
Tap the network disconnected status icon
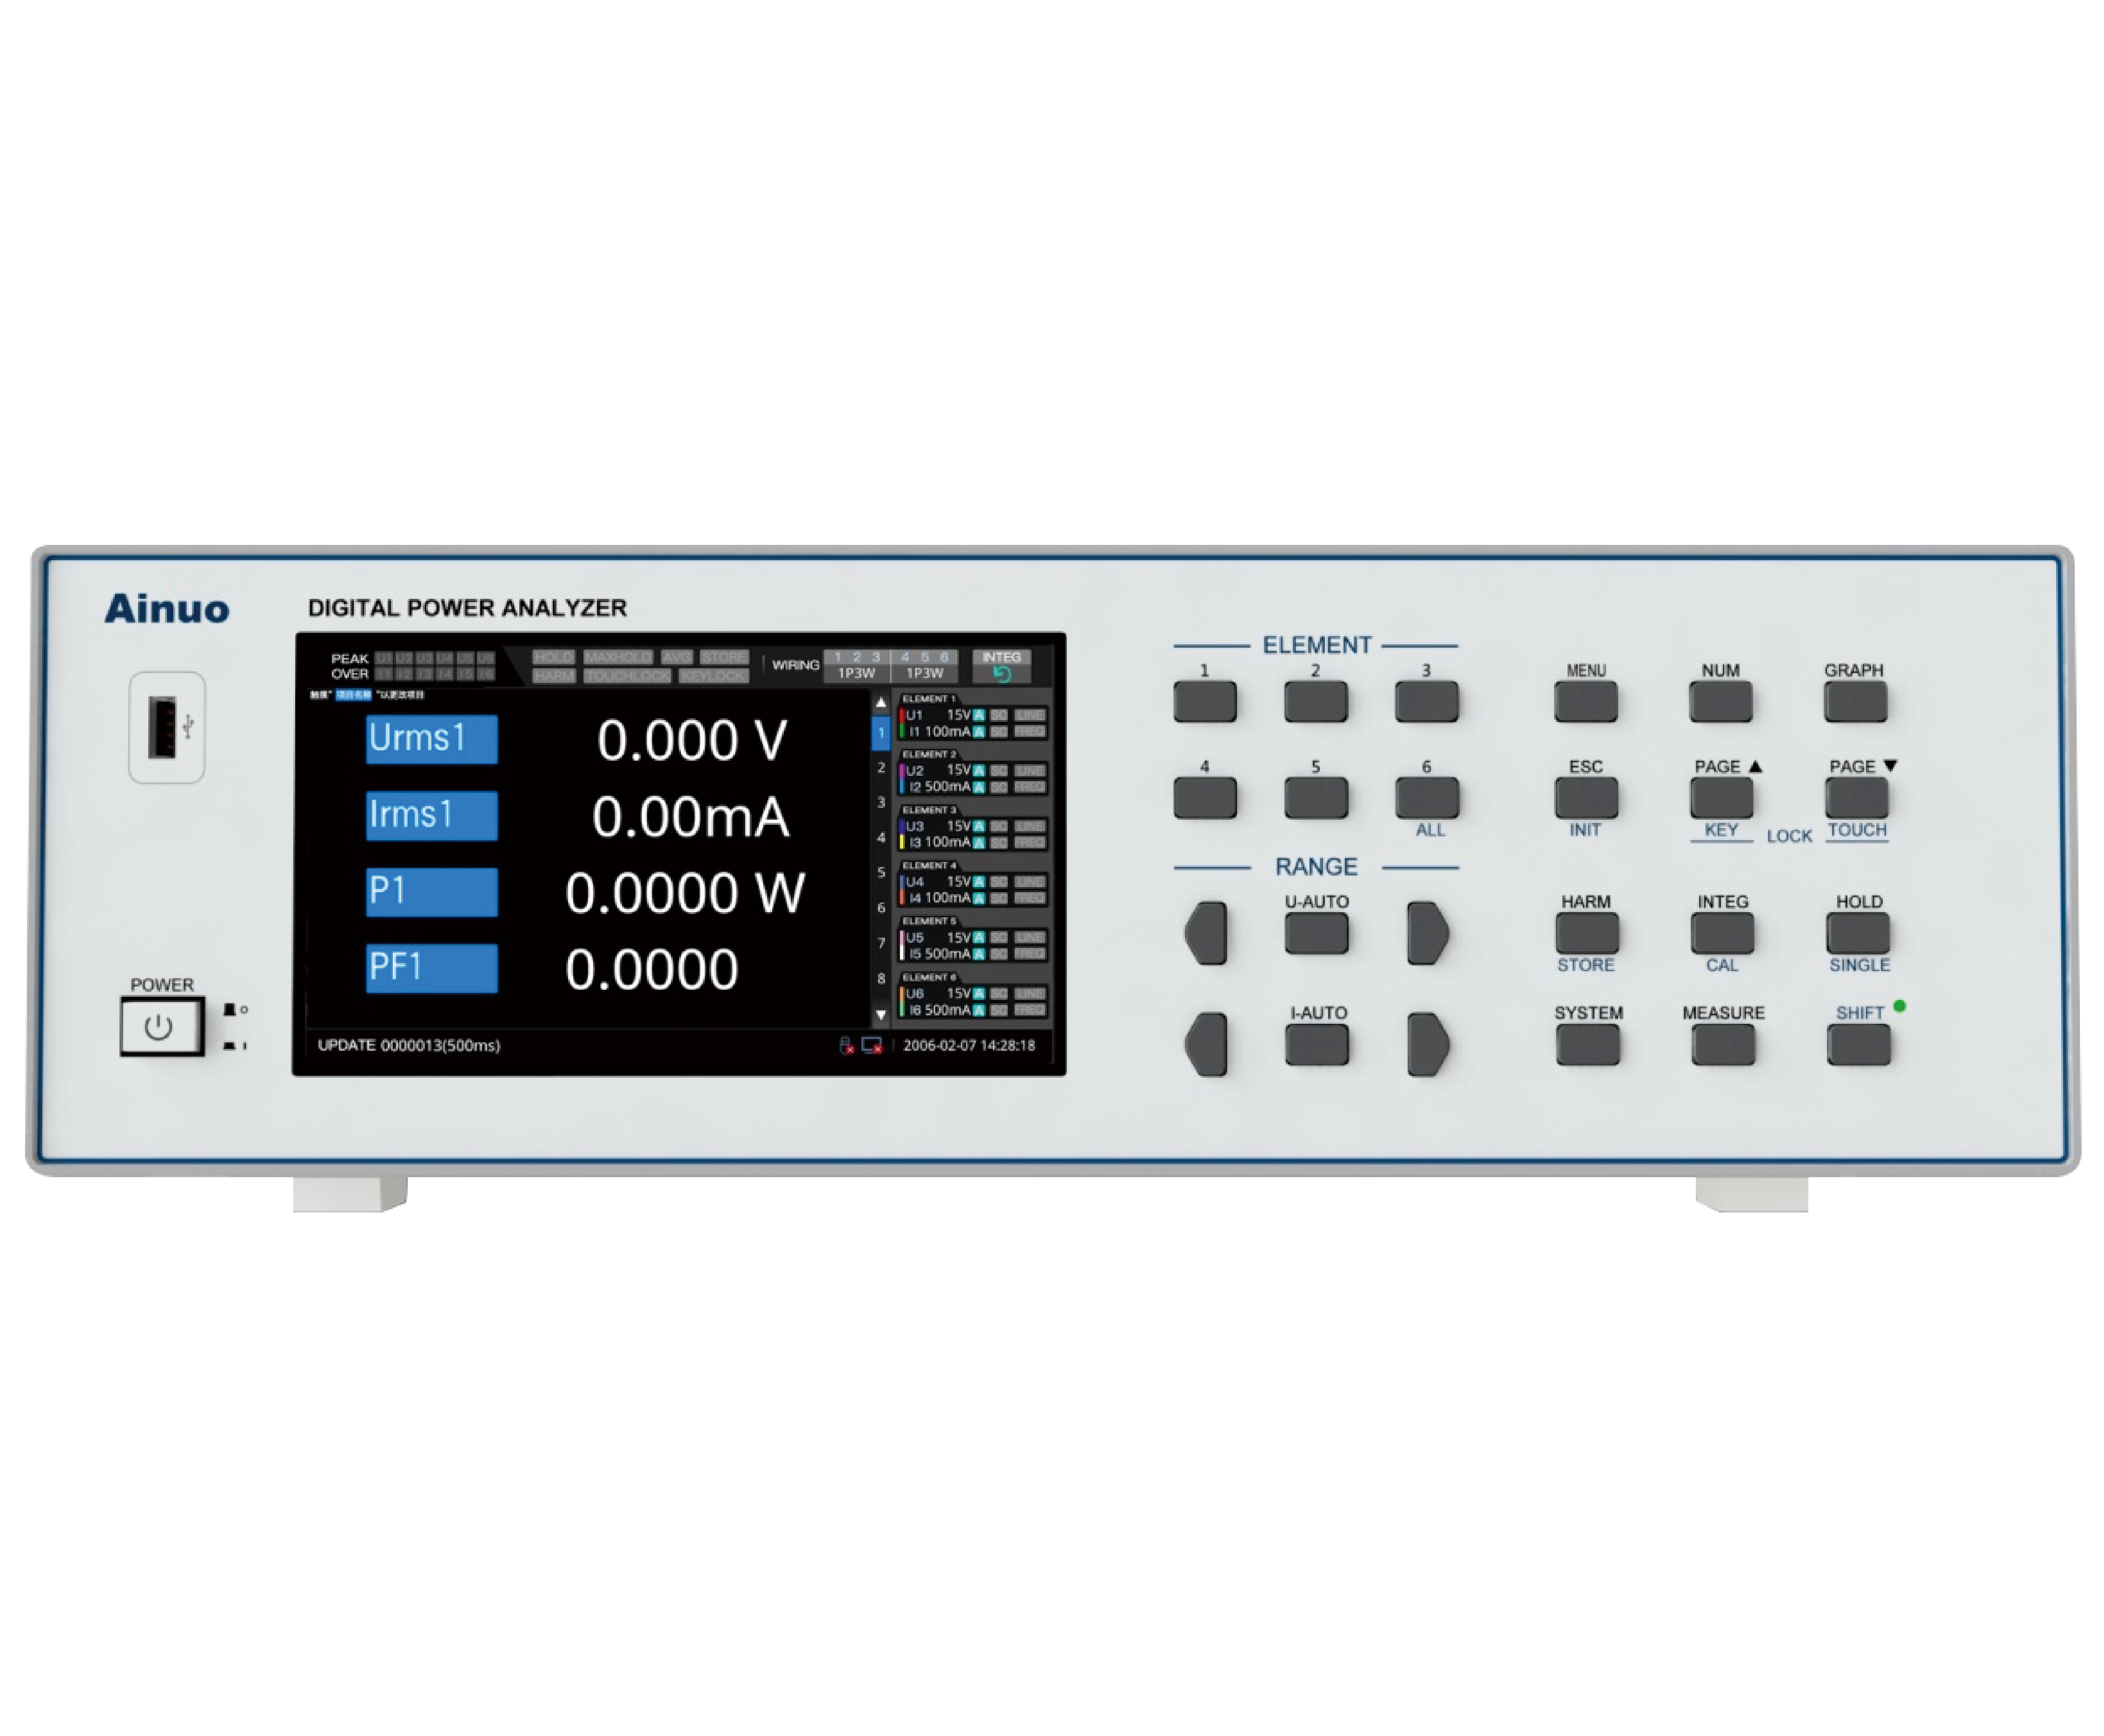pyautogui.click(x=872, y=1045)
